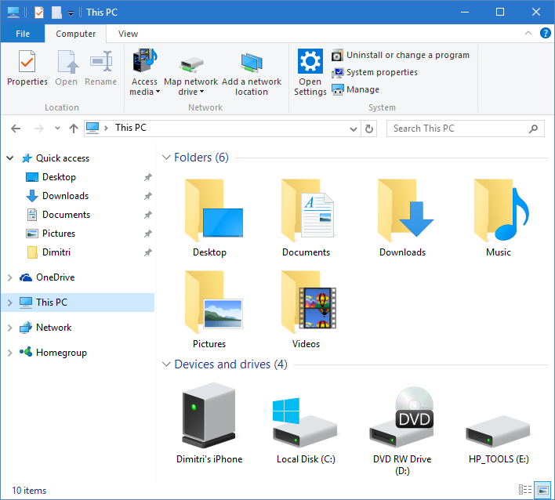Switch to large icons view button
This screenshot has width=555, height=500.
(542, 490)
